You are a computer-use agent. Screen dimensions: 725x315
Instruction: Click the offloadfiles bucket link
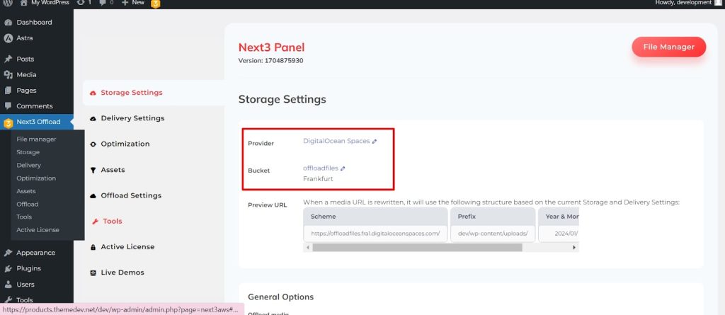tap(321, 168)
